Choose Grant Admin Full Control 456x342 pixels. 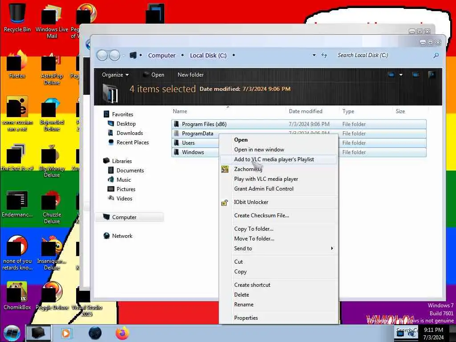tap(279, 189)
